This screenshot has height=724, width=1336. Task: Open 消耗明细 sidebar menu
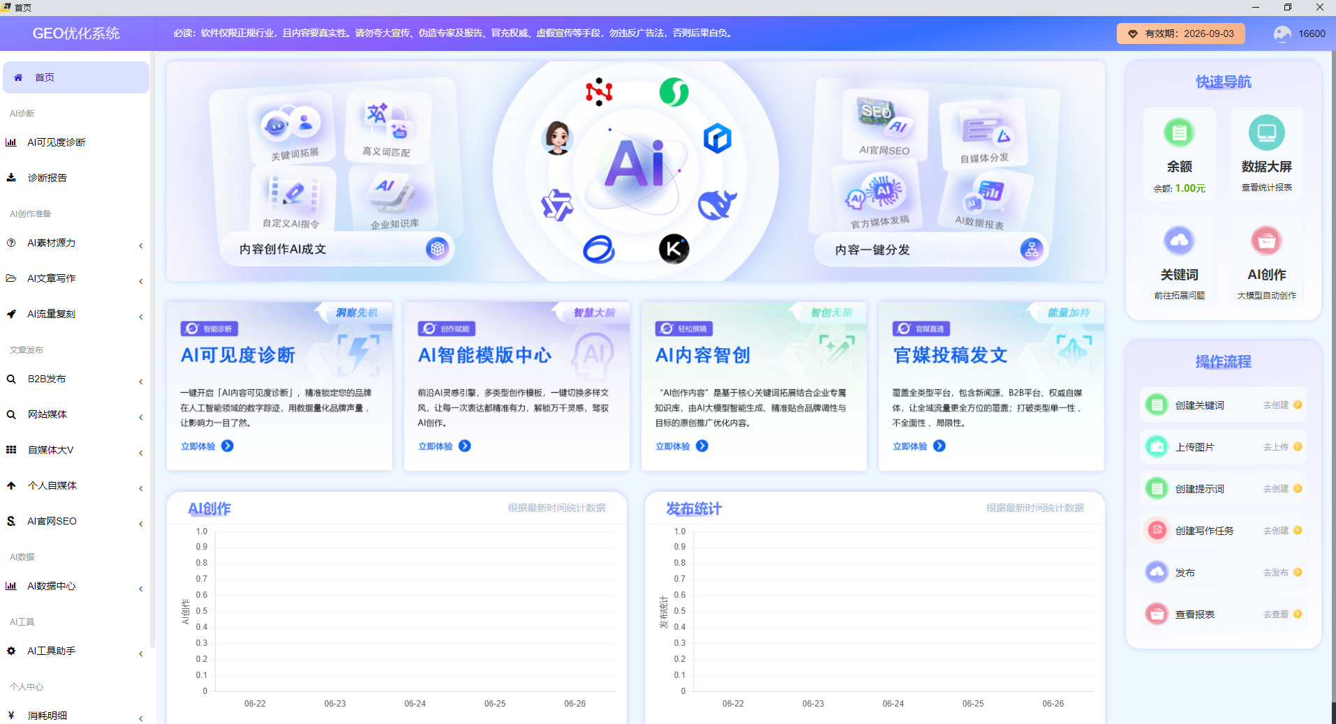coord(75,716)
